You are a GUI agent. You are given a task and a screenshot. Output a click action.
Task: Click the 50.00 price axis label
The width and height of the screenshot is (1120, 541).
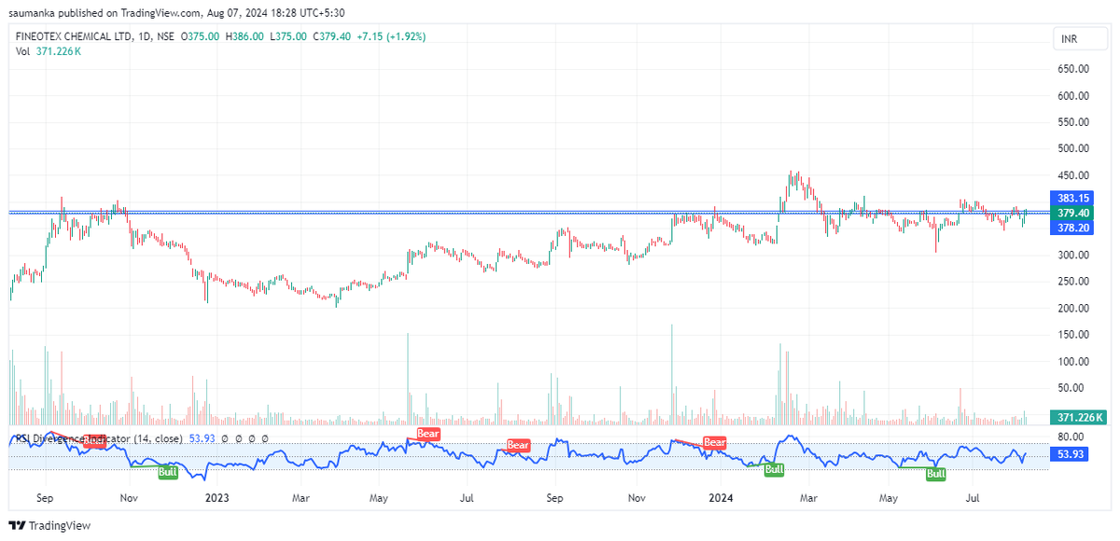coord(1071,388)
